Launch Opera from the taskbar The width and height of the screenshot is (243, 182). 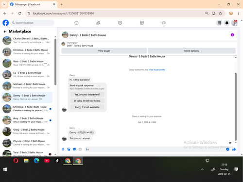click(x=16, y=161)
